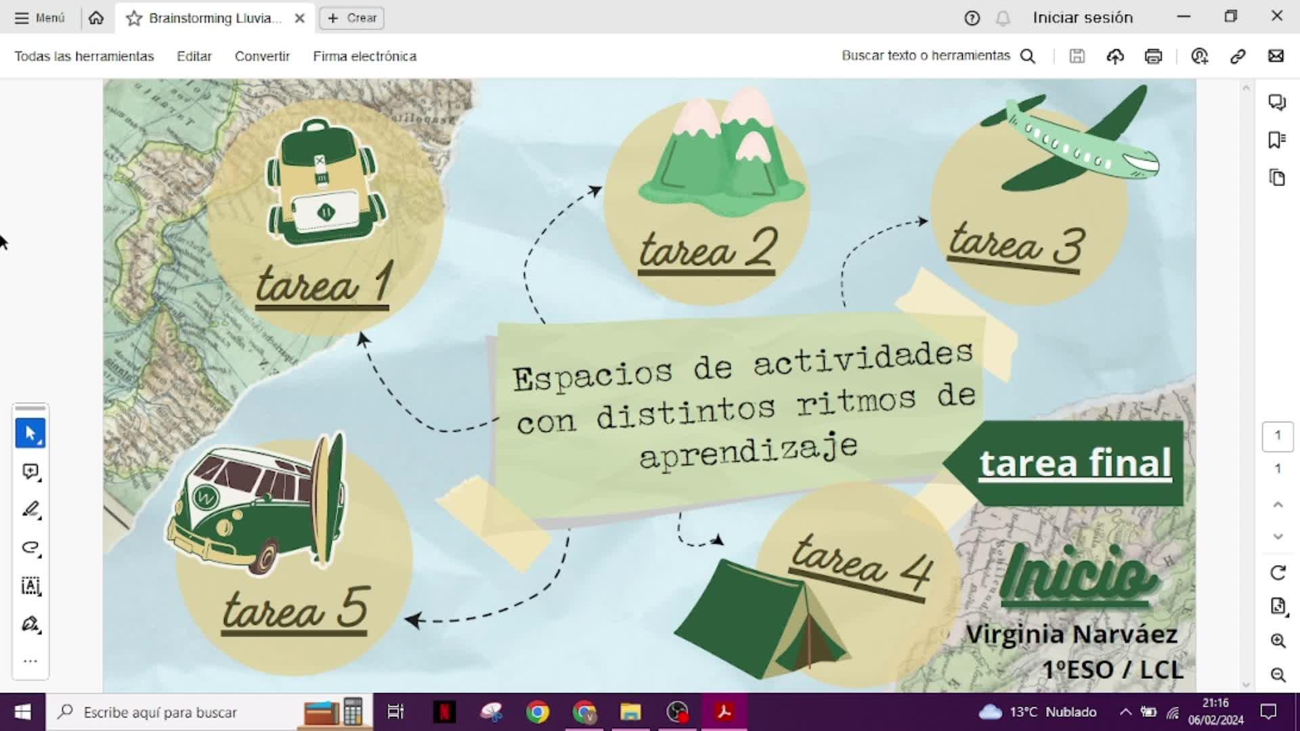This screenshot has width=1300, height=731.
Task: Zoom in on the page
Action: [x=1278, y=640]
